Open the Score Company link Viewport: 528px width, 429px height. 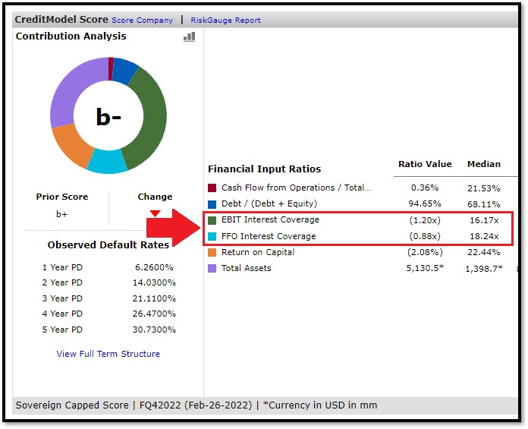coord(142,21)
